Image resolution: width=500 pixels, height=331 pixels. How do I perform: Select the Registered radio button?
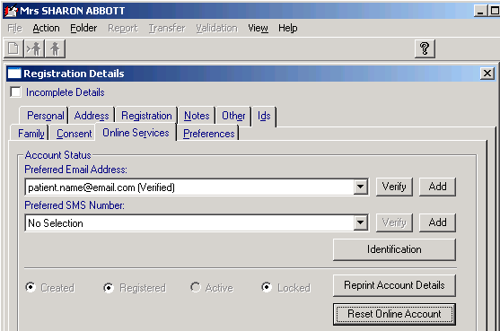click(x=109, y=288)
